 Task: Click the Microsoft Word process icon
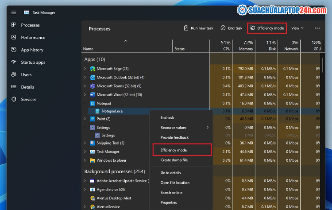[x=93, y=95]
